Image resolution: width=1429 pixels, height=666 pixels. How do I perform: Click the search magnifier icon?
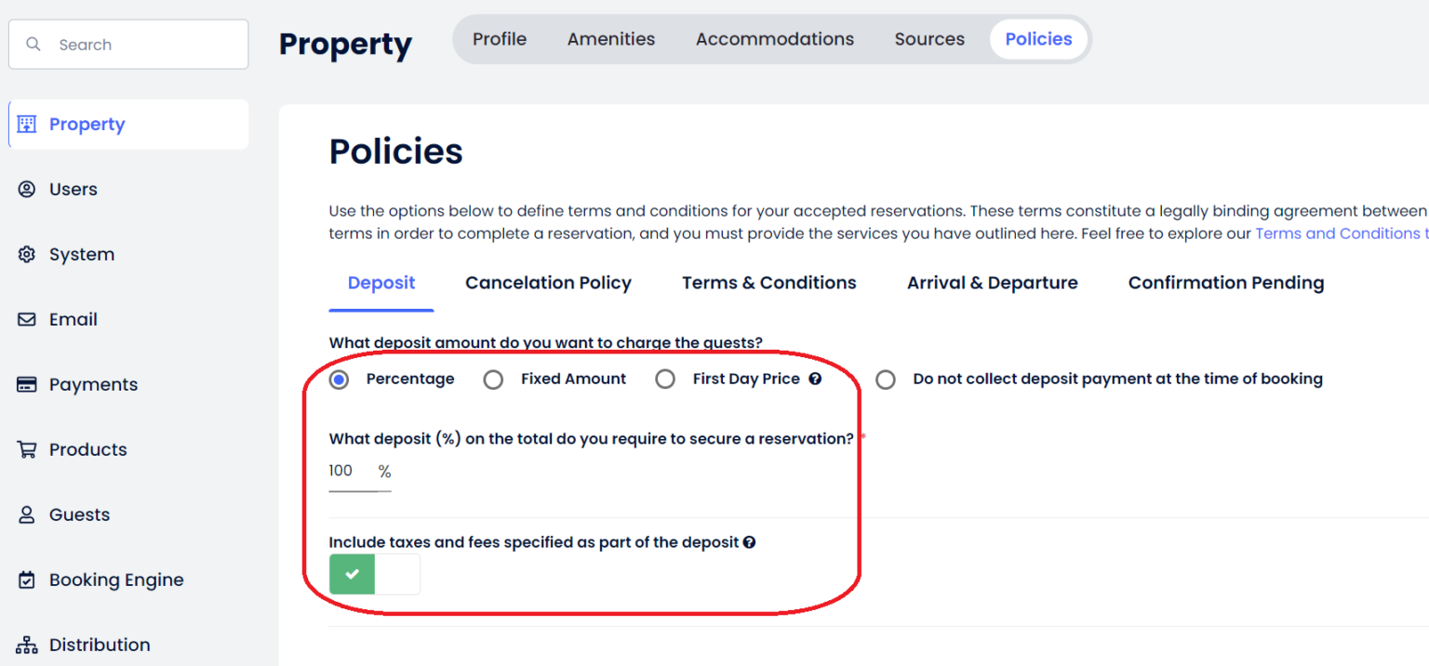point(33,44)
